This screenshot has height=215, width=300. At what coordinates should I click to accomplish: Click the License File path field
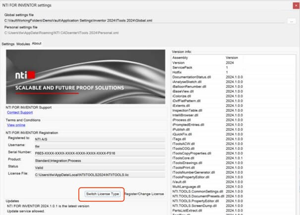(100, 175)
